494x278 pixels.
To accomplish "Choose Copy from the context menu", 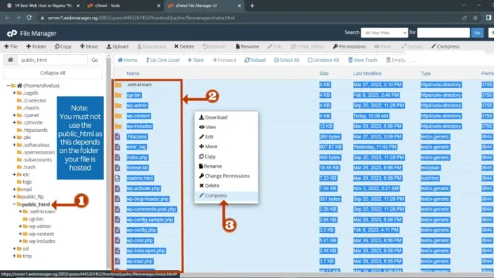I will [x=226, y=157].
